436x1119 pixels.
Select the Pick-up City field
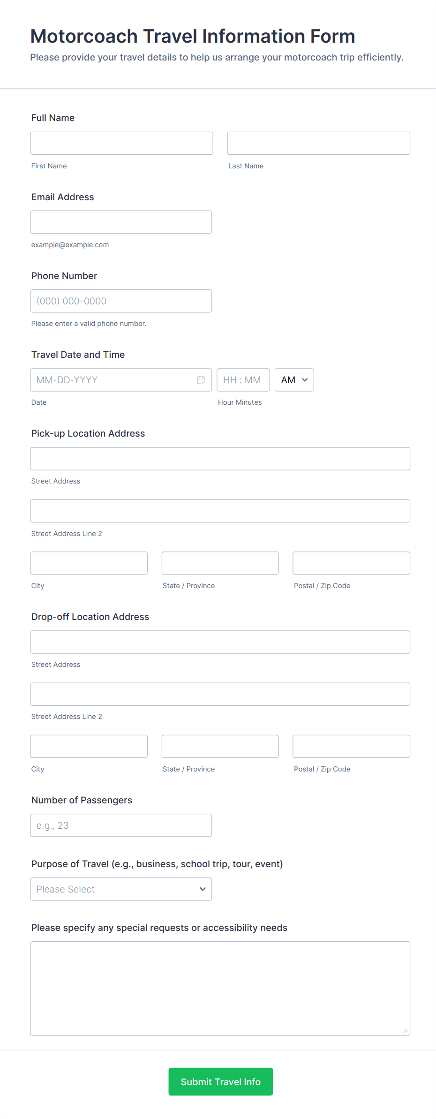(x=89, y=563)
